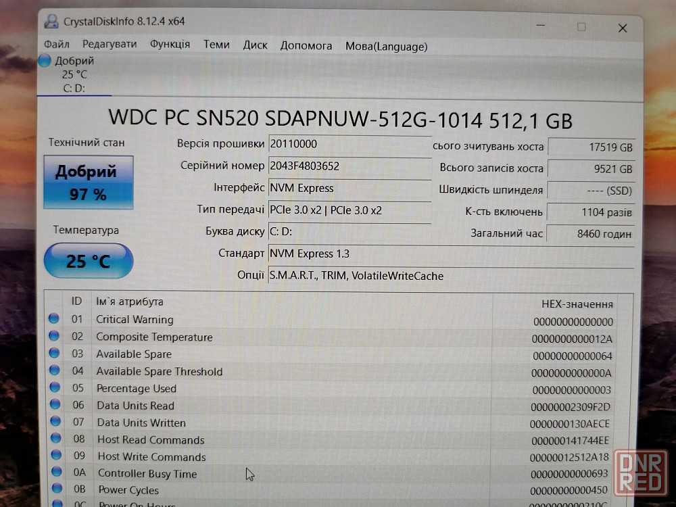
Task: Click the power on count value 1104 разів
Action: tap(591, 212)
